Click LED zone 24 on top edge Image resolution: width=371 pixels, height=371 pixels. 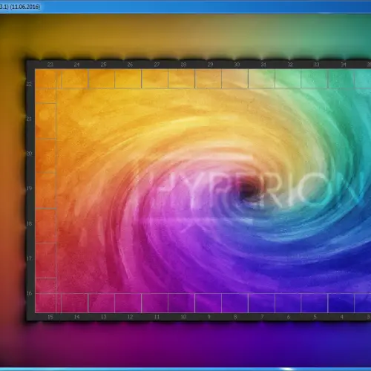point(75,79)
